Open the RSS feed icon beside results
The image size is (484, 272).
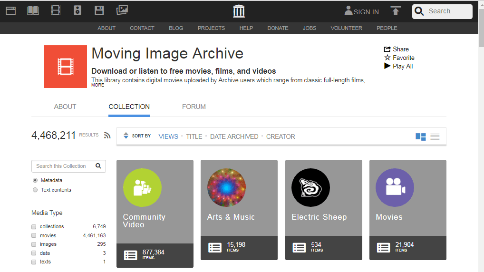107,136
